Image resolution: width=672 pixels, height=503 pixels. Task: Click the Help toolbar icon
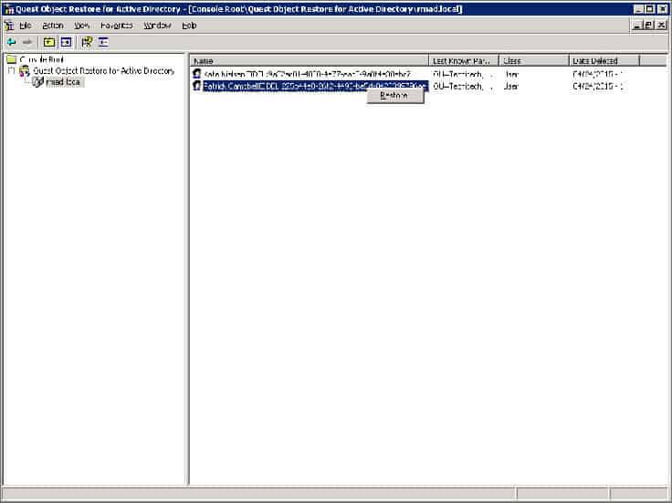coord(87,42)
